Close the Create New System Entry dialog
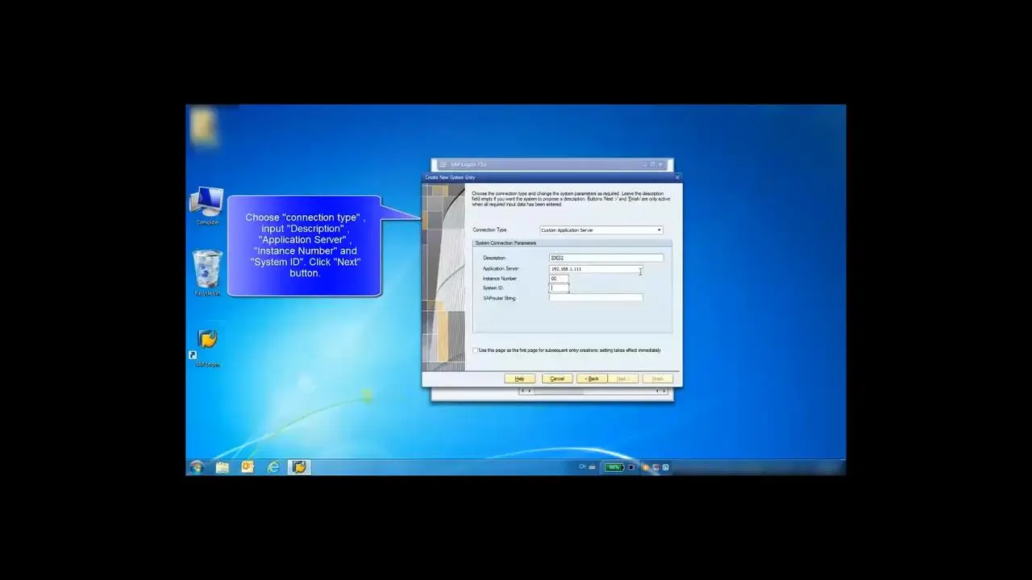1032x580 pixels. (x=676, y=177)
